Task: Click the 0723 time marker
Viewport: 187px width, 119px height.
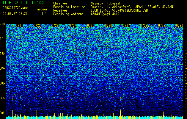Action: pyautogui.click(x=55, y=26)
